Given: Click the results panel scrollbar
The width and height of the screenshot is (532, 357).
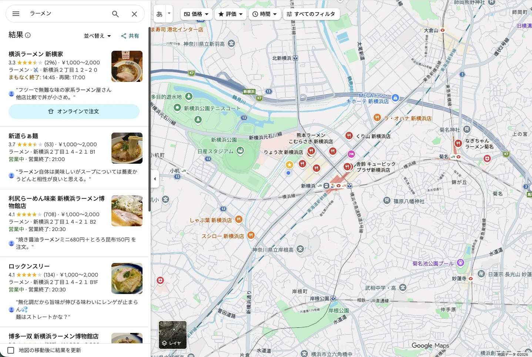Looking at the screenshot, I should click(150, 119).
